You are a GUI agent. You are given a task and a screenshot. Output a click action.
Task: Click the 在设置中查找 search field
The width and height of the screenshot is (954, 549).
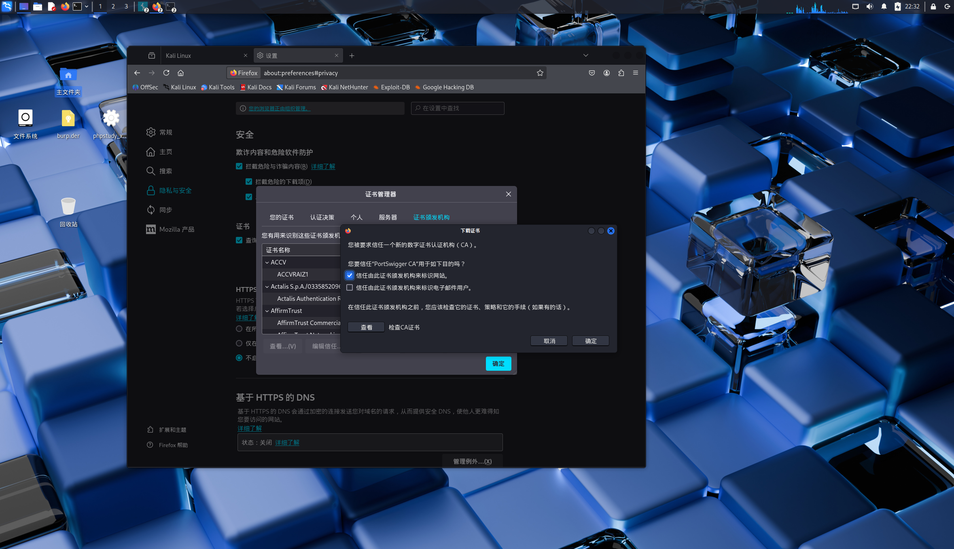(458, 108)
